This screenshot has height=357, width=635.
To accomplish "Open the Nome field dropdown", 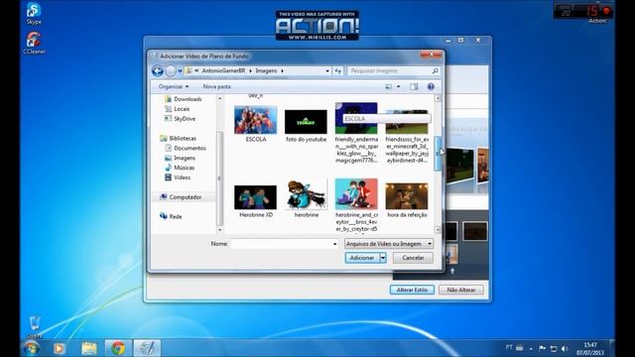I will pyautogui.click(x=334, y=244).
